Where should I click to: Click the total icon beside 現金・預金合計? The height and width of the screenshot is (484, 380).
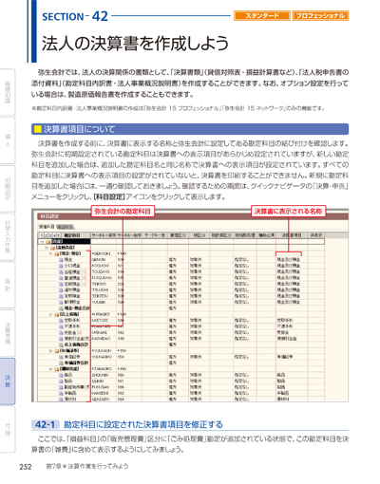61,308
